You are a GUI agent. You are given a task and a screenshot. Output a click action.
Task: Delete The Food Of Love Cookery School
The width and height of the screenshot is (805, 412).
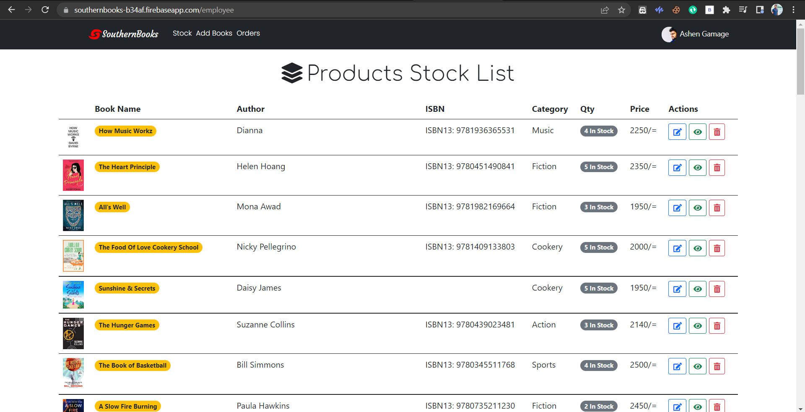pos(717,248)
